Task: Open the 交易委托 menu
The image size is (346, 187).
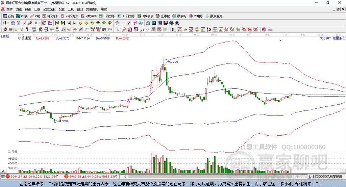Action: pyautogui.click(x=92, y=9)
